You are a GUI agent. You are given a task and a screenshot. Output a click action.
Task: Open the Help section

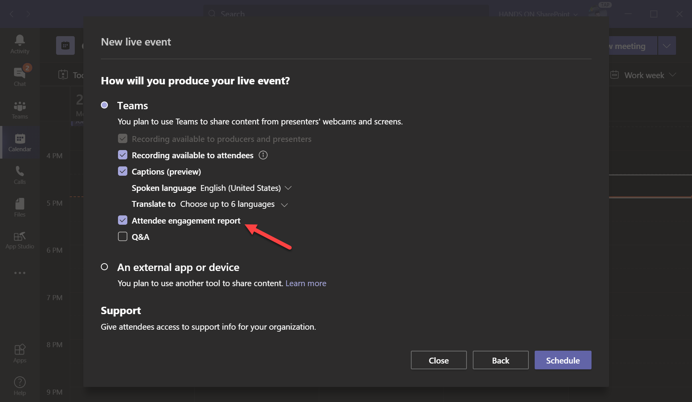[x=19, y=384]
